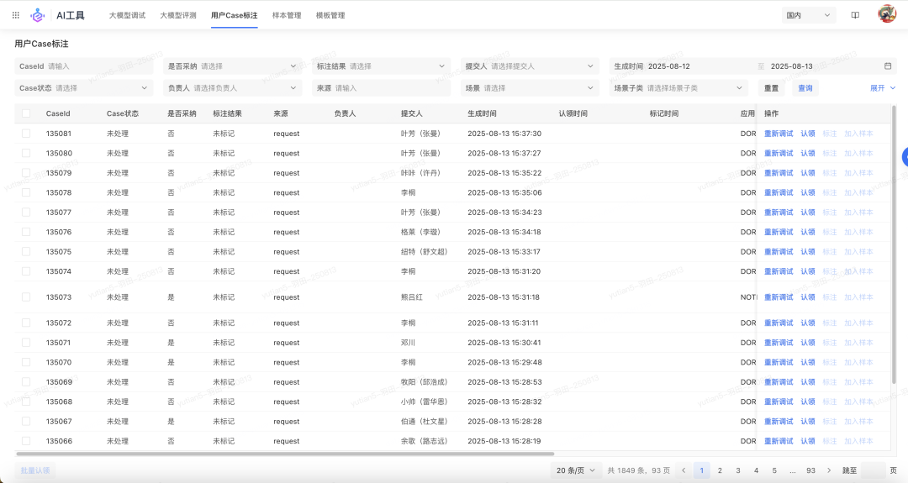Open the 场景 filter dropdown
The image size is (908, 483).
[530, 88]
